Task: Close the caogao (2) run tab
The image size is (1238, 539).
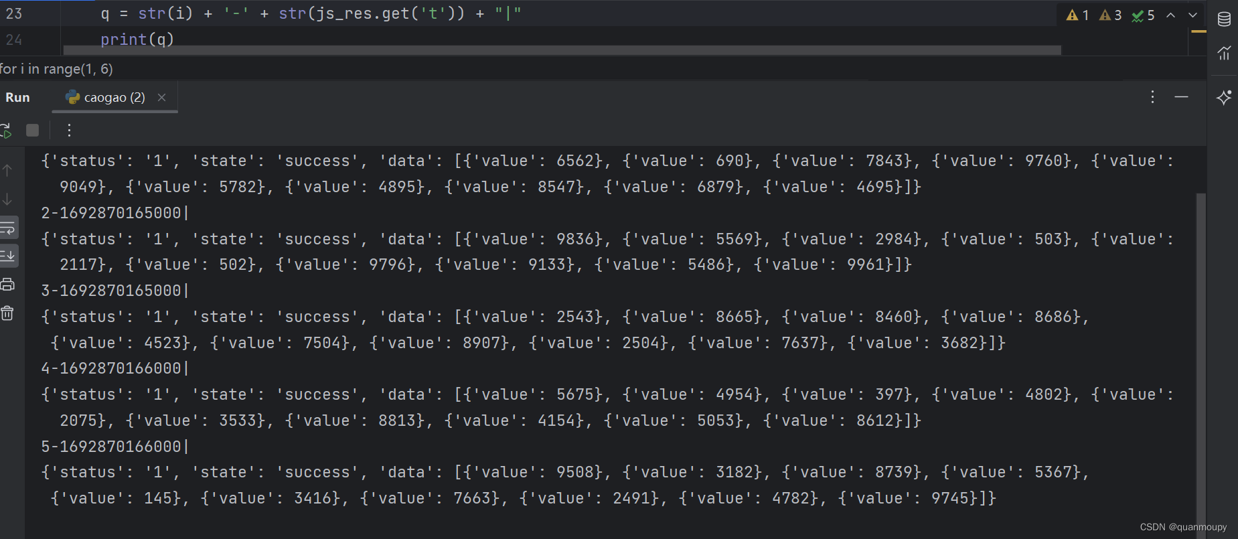Action: tap(161, 97)
